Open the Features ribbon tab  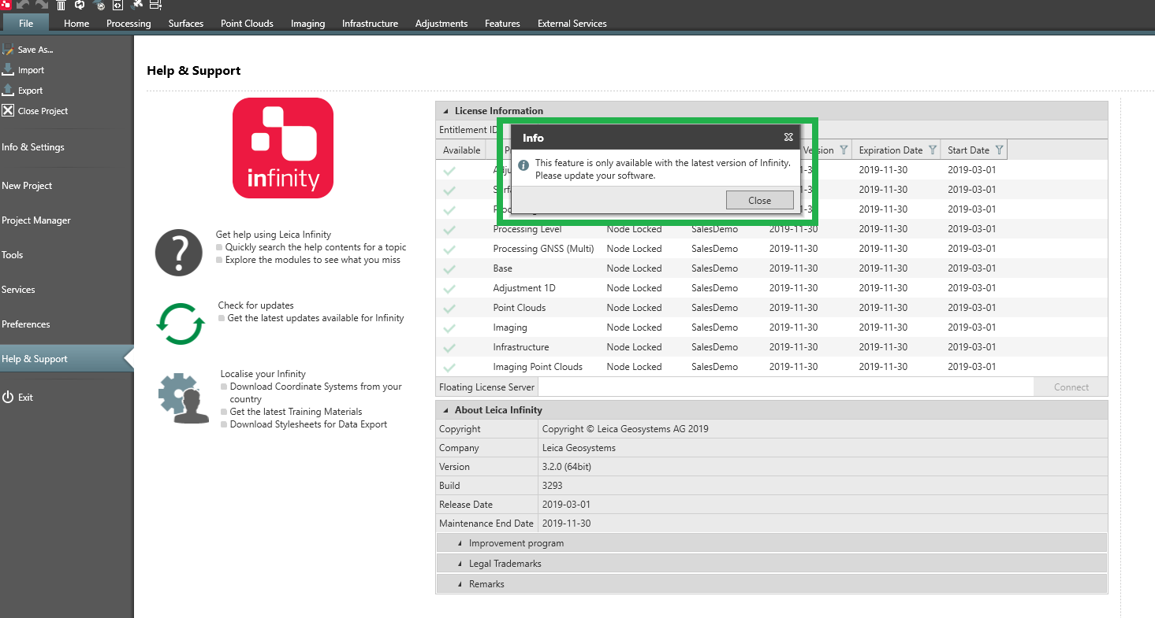(x=502, y=24)
